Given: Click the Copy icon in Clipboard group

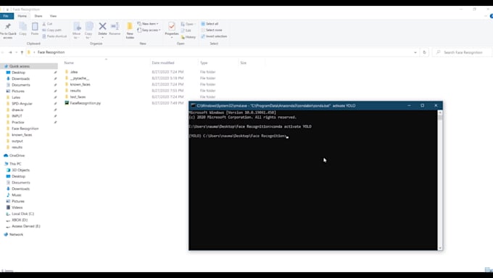Looking at the screenshot, I should point(22,26).
